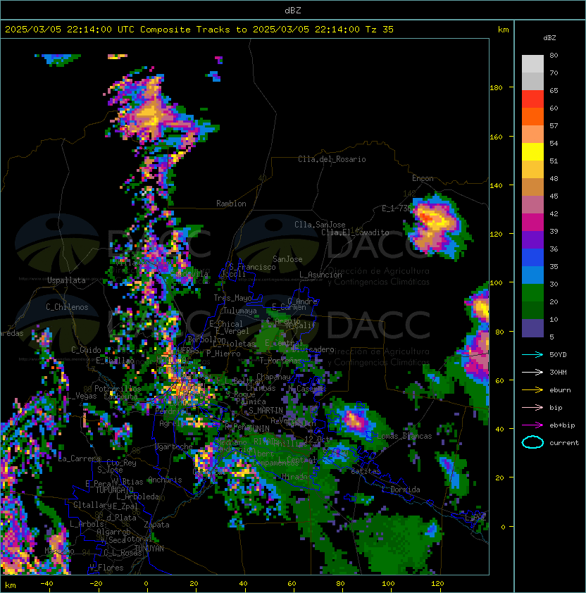Click the 'TUPUNGATO' map label

click(115, 489)
